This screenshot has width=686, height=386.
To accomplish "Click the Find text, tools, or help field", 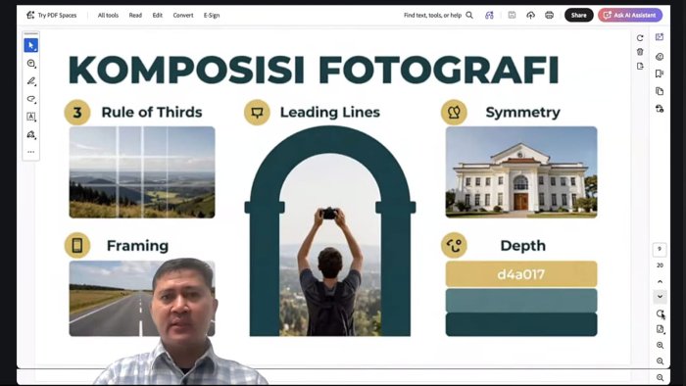I will [x=432, y=16].
